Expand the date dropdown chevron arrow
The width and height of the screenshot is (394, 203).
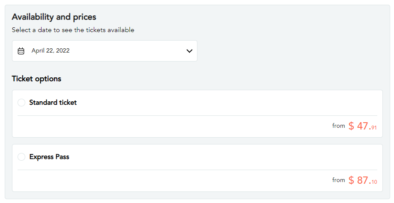[x=189, y=51]
